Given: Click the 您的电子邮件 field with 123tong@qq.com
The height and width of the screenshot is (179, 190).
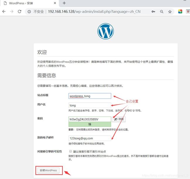Looking at the screenshot, I should tap(90, 138).
